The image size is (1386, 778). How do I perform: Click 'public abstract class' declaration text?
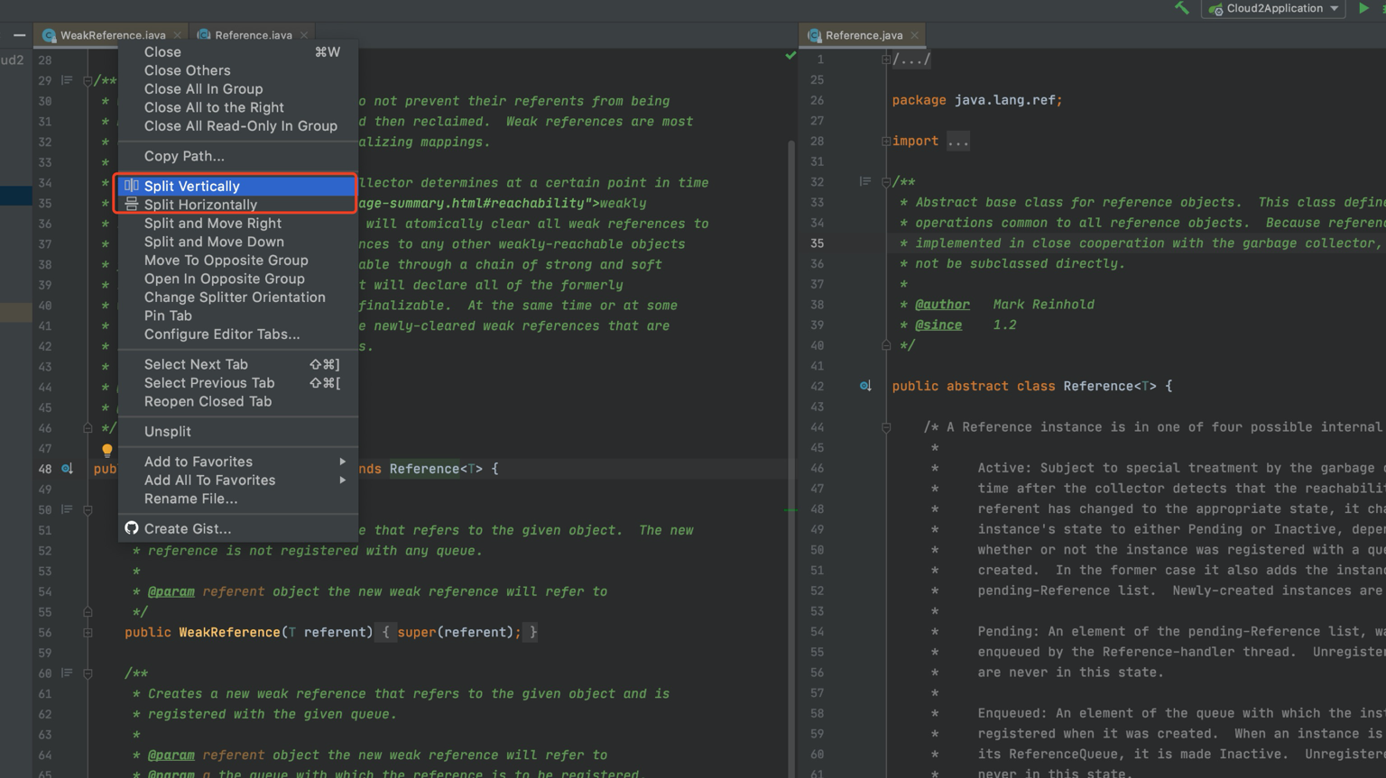coord(974,386)
